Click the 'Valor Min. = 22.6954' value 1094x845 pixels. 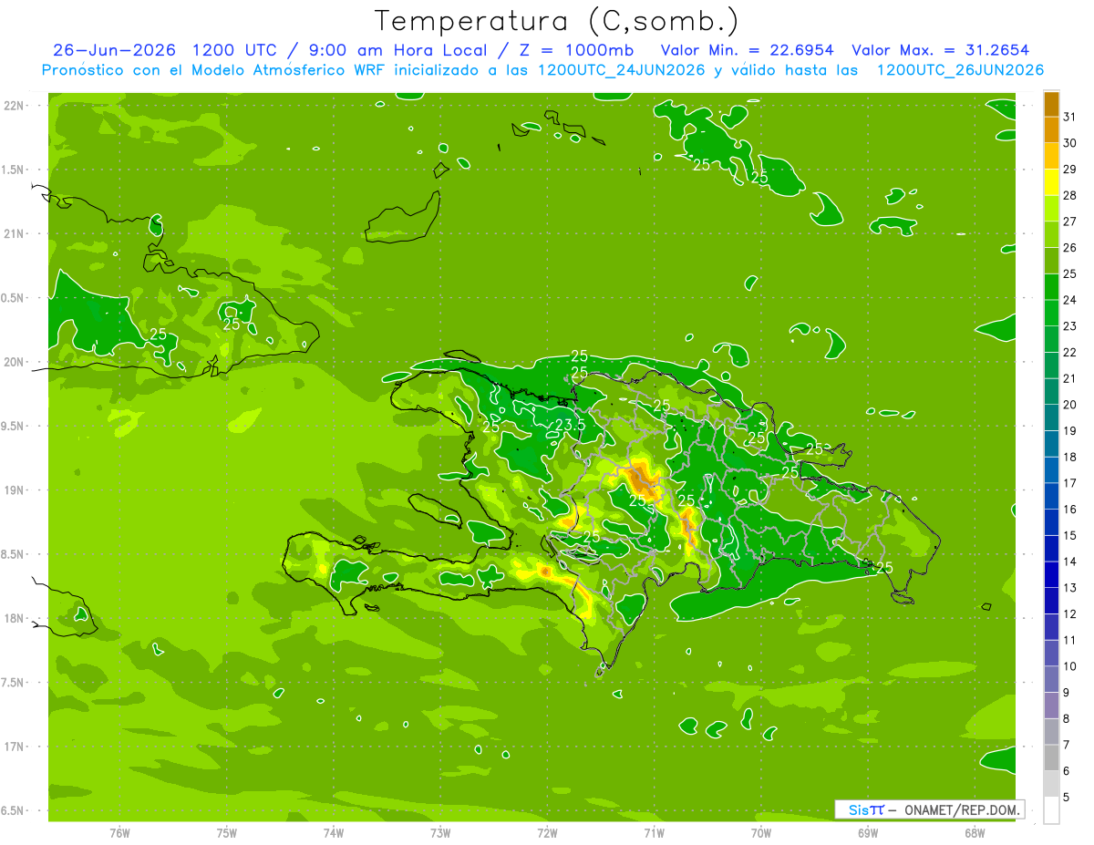tap(748, 50)
